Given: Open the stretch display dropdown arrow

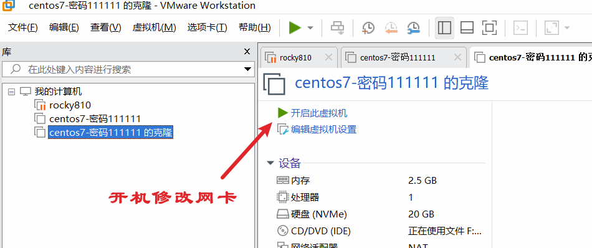Looking at the screenshot, I should tap(566, 28).
